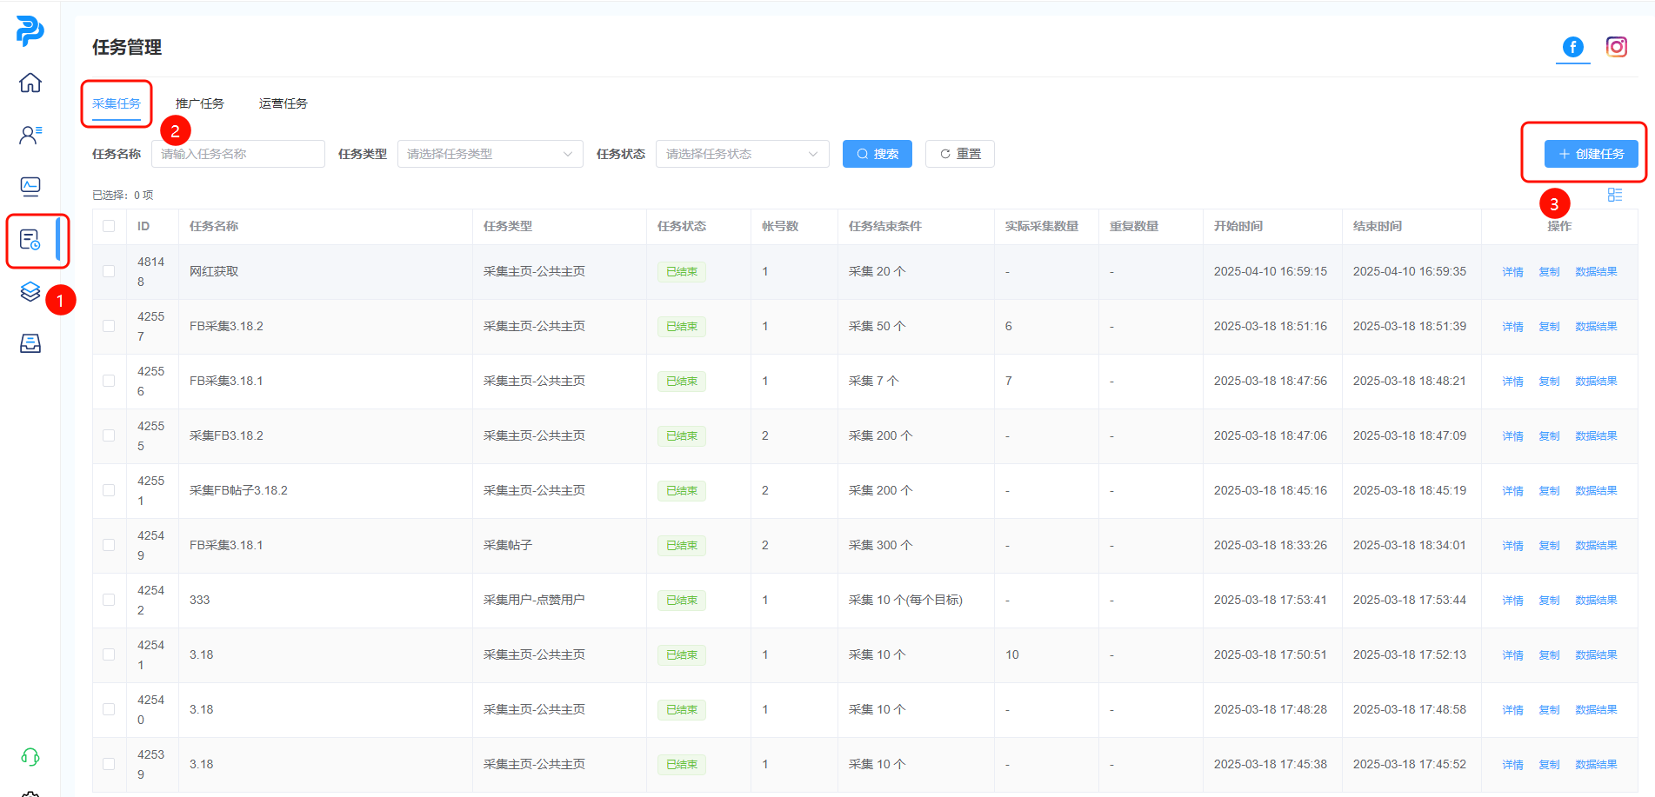This screenshot has height=797, width=1655.
Task: Select checkbox for task FB采集3.18.2
Action: coord(109,326)
